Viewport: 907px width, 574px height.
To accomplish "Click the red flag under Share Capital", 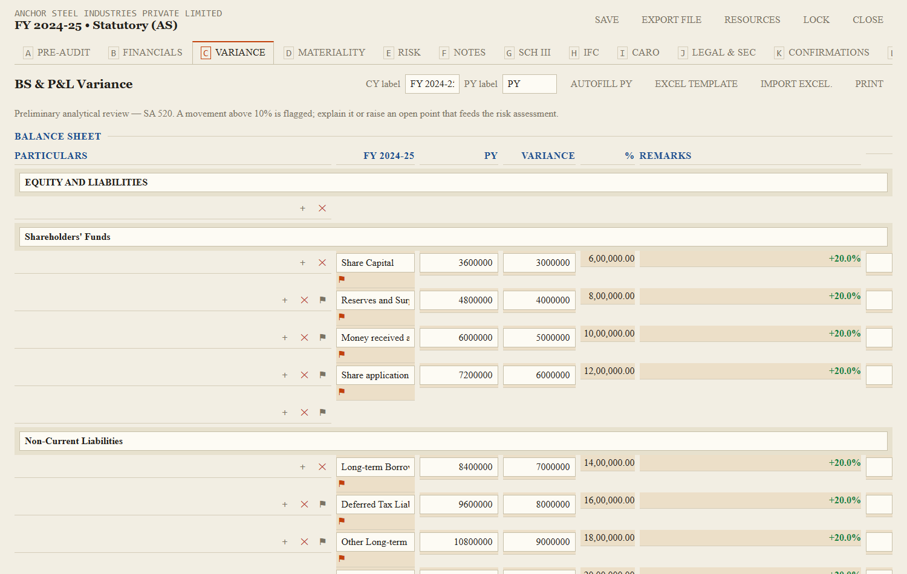I will tap(342, 279).
